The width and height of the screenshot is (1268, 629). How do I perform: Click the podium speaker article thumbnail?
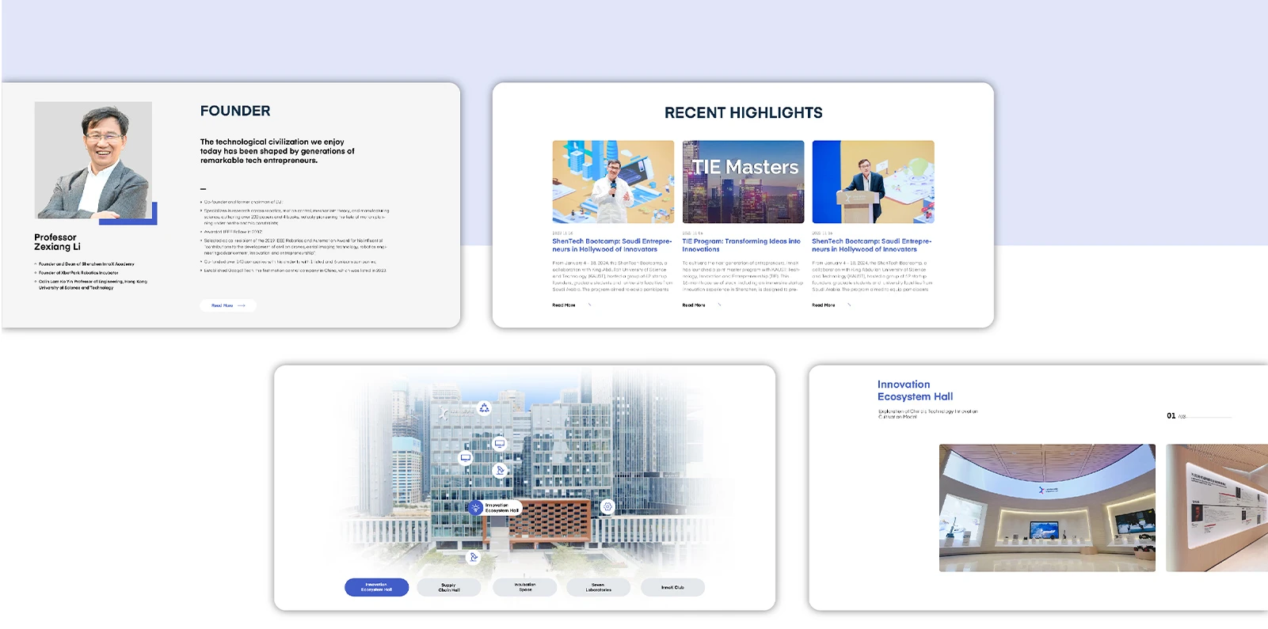click(873, 182)
